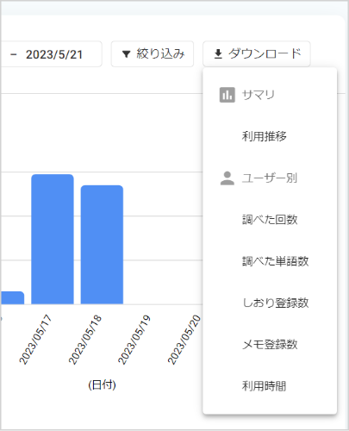Click the 2023/05/18 axis label
This screenshot has width=349, height=431.
[85, 340]
